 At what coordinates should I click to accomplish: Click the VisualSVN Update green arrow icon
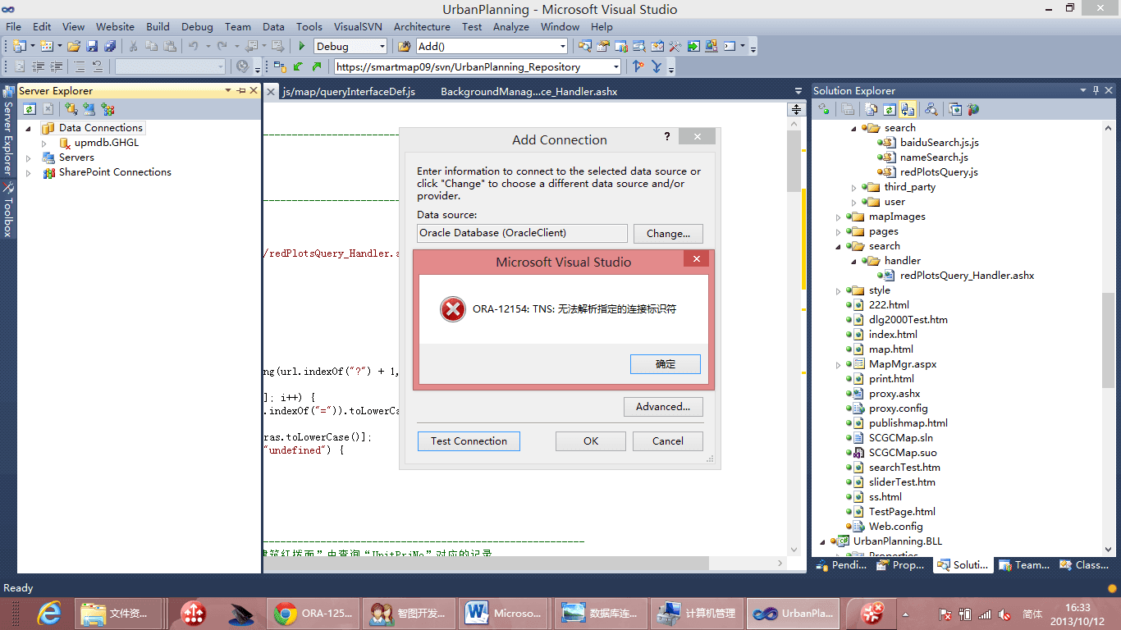(298, 66)
